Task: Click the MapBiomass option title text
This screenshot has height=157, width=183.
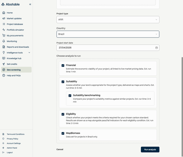Action: point(73,133)
